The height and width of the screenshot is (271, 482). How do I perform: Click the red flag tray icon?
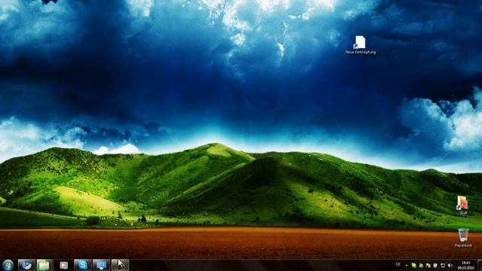pos(429,265)
